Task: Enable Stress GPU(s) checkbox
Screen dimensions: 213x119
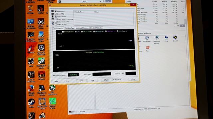Action: (56, 24)
